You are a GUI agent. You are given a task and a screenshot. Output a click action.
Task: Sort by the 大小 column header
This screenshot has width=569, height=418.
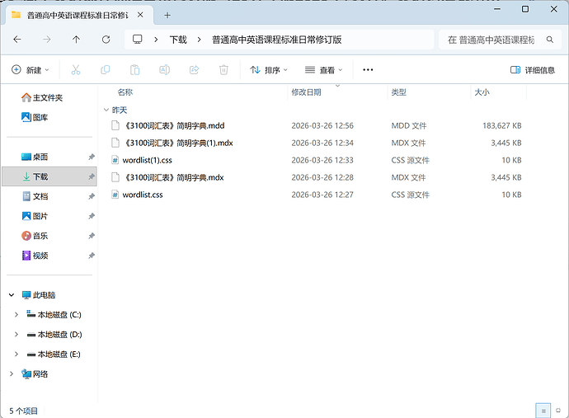coord(482,92)
